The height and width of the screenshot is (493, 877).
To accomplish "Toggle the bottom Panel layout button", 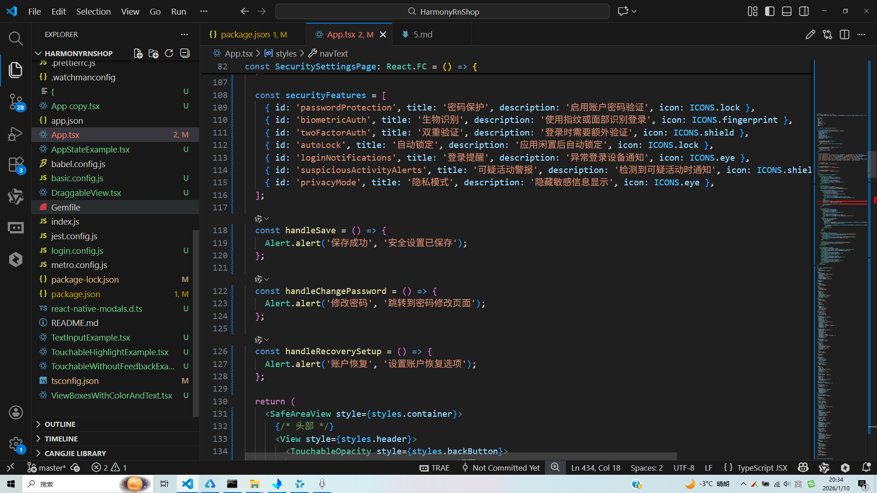I will (x=787, y=11).
